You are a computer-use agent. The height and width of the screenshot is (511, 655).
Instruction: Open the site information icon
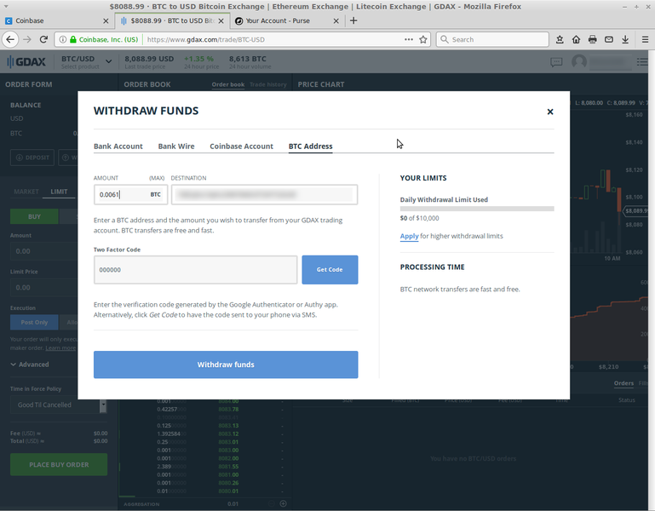coord(63,39)
